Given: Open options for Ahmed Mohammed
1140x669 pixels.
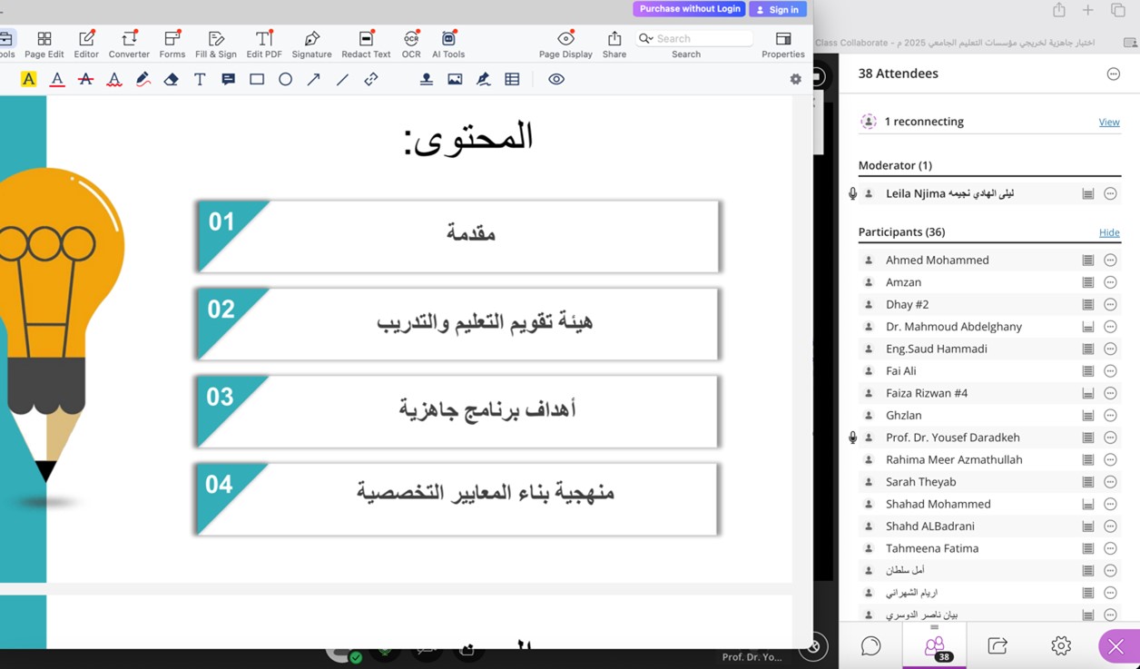Looking at the screenshot, I should (x=1110, y=261).
